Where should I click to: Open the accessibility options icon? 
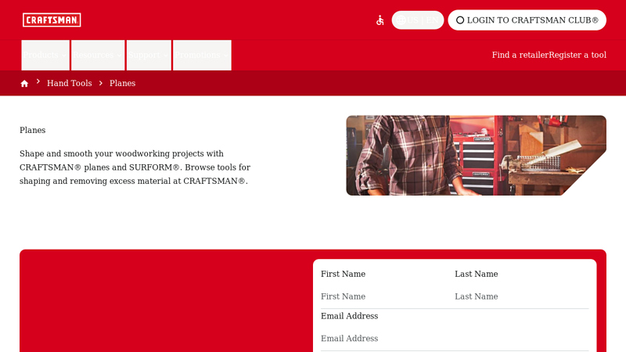pyautogui.click(x=380, y=20)
